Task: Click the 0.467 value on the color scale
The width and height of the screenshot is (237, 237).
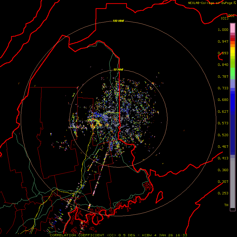Action: [x=223, y=147]
